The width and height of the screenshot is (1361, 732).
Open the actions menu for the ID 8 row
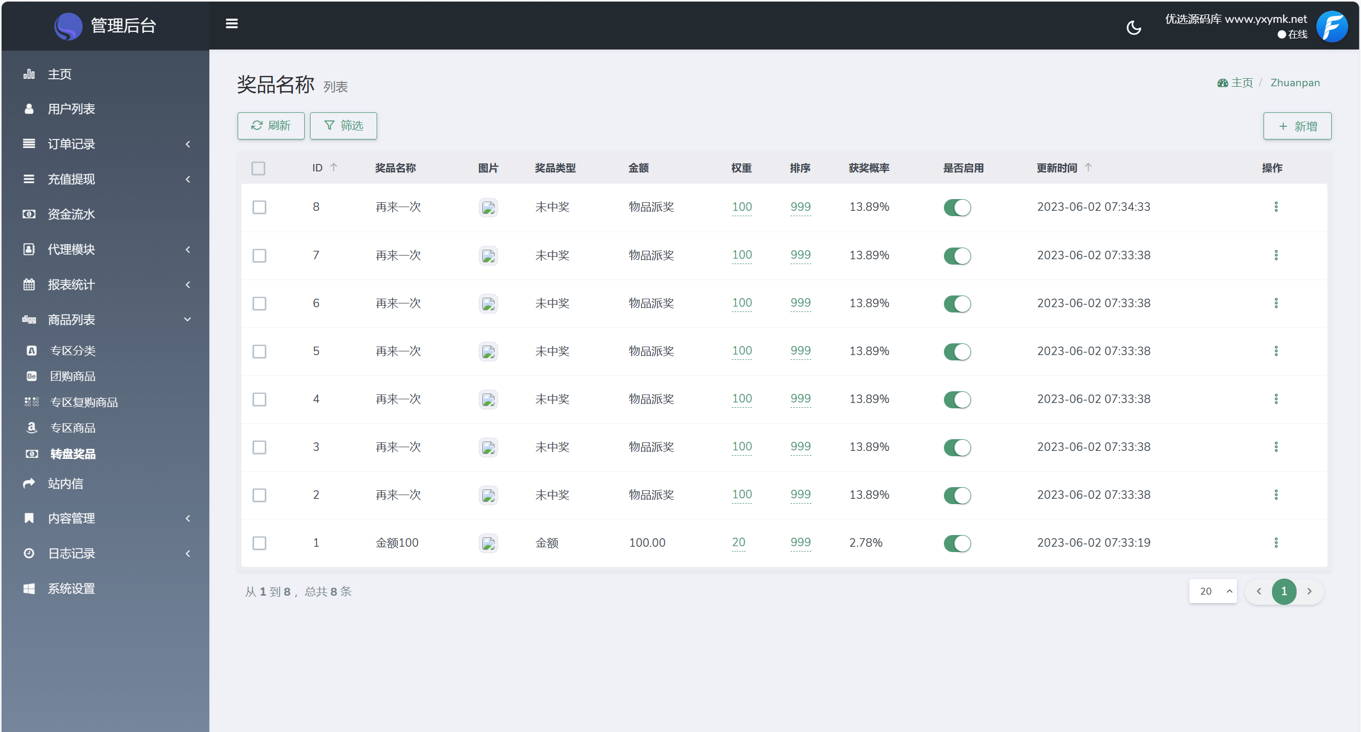[1276, 207]
